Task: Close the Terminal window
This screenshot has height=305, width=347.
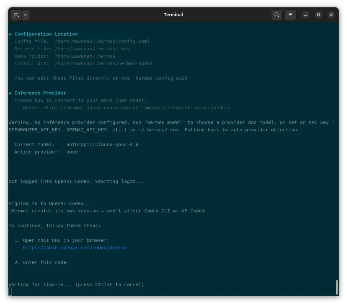Action: (x=331, y=15)
